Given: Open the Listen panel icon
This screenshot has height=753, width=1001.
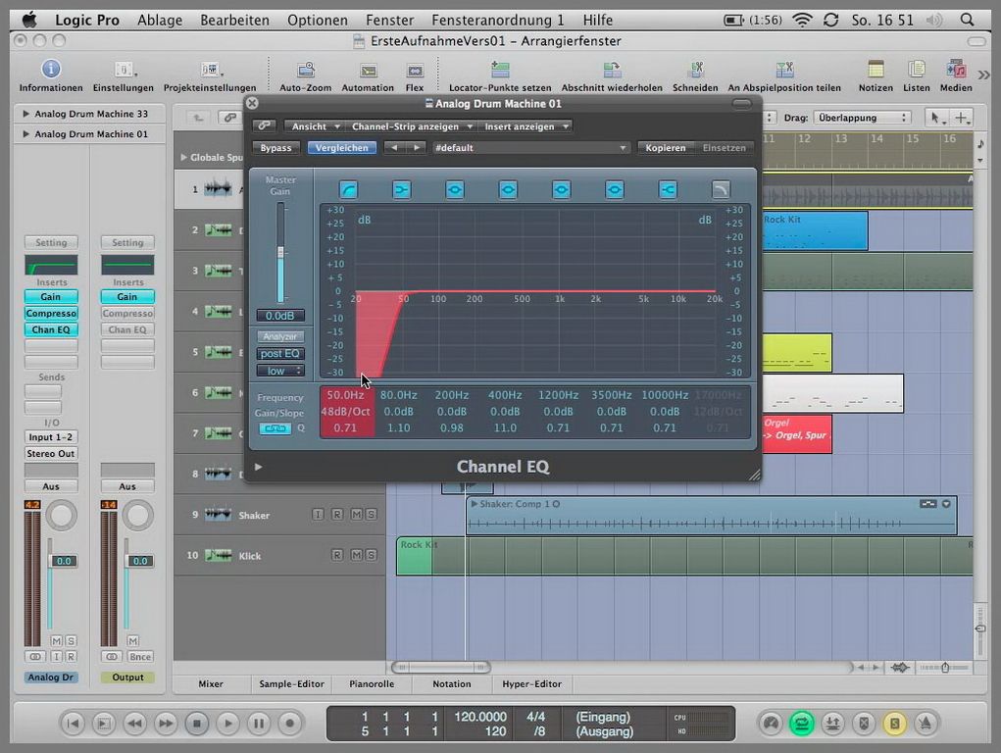Looking at the screenshot, I should coord(917,69).
